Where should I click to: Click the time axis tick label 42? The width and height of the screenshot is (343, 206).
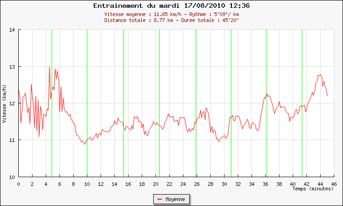point(306,184)
